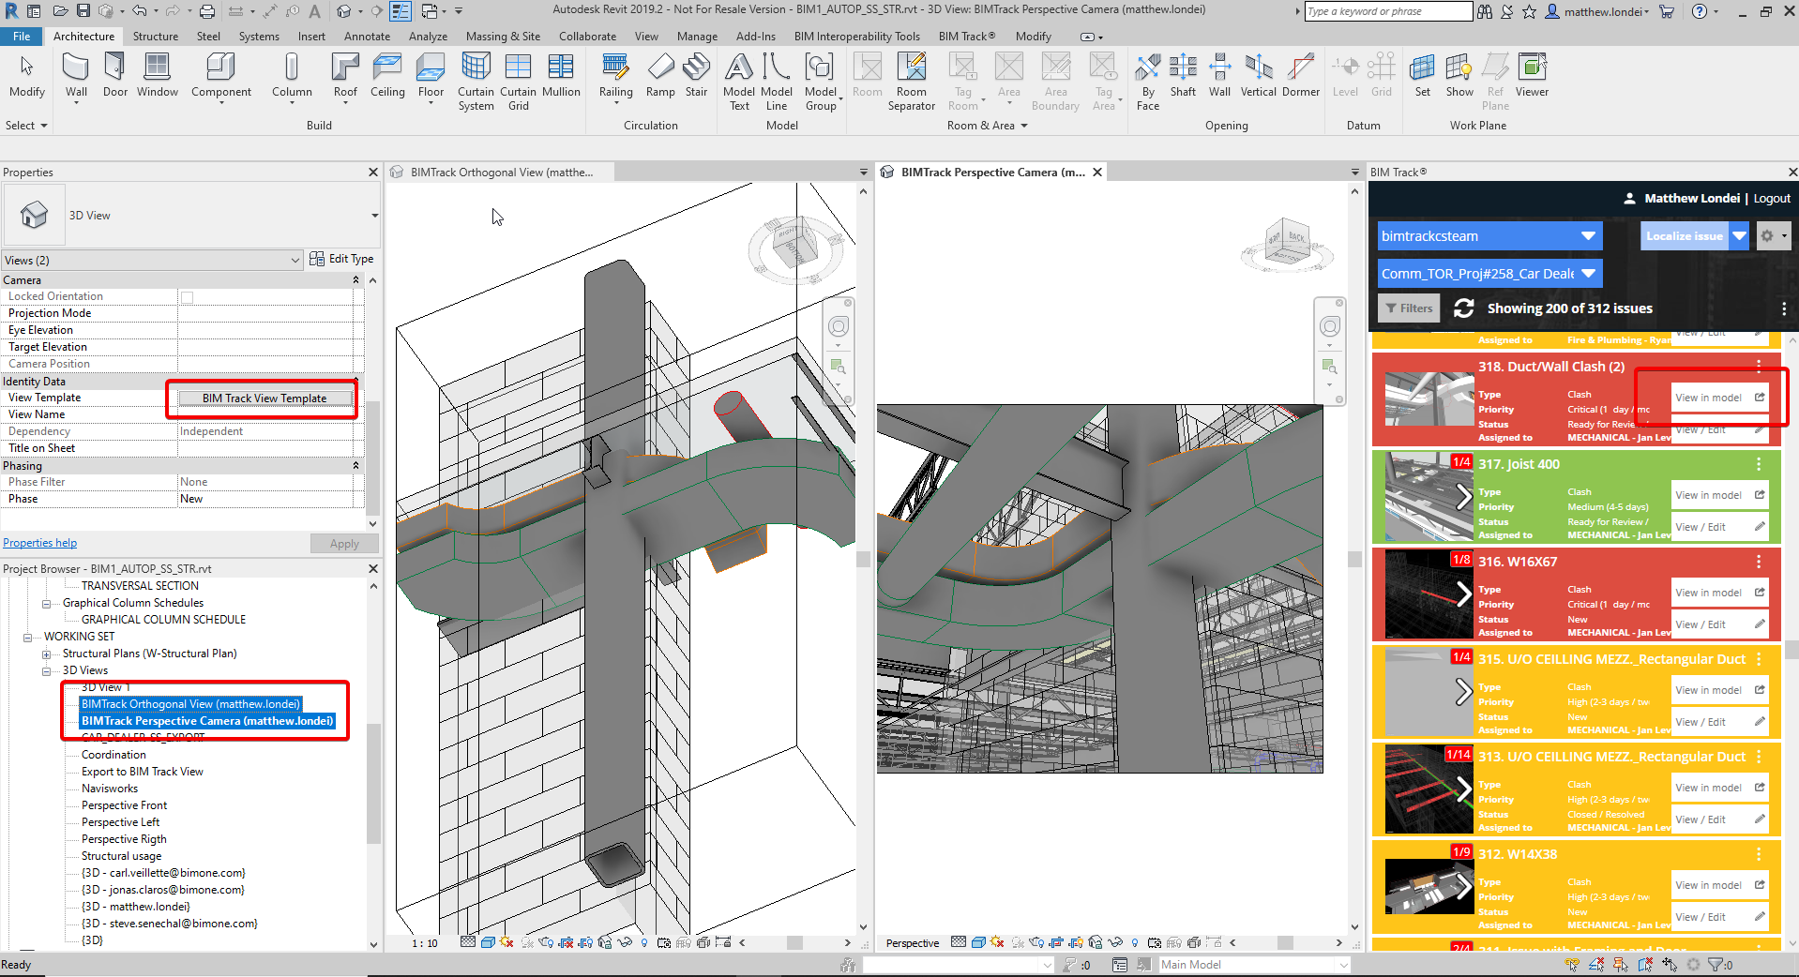The height and width of the screenshot is (977, 1799).
Task: Click View / Edit for issue 317
Action: (x=1719, y=527)
